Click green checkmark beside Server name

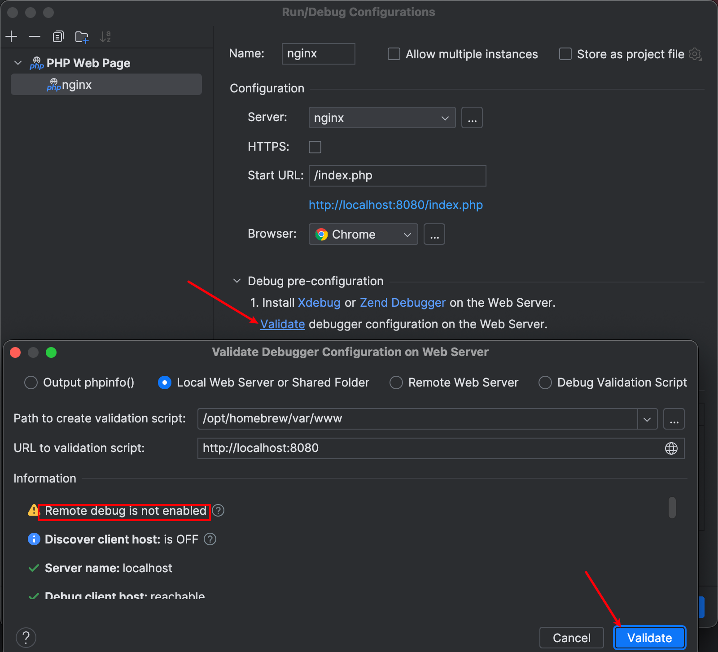click(x=34, y=568)
